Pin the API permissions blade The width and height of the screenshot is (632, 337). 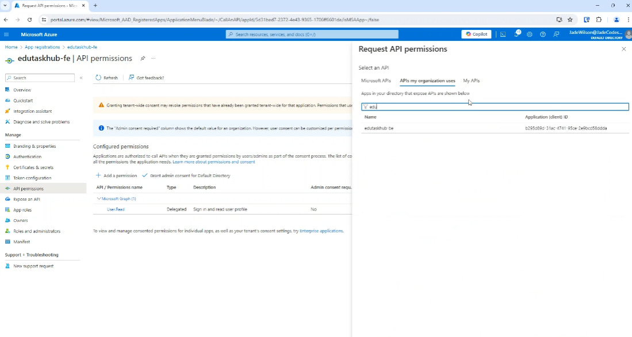[x=143, y=59]
